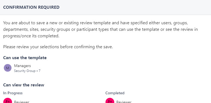Screen dimensions: 211x103
Task: Click the 'Security Group • 7' subtitle
Action: [x=27, y=71]
